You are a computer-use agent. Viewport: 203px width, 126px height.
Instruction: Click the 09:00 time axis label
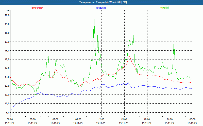78,119
